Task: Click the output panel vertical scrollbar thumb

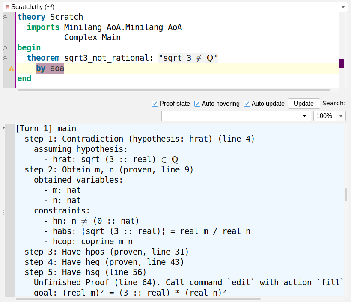Action: pyautogui.click(x=346, y=195)
